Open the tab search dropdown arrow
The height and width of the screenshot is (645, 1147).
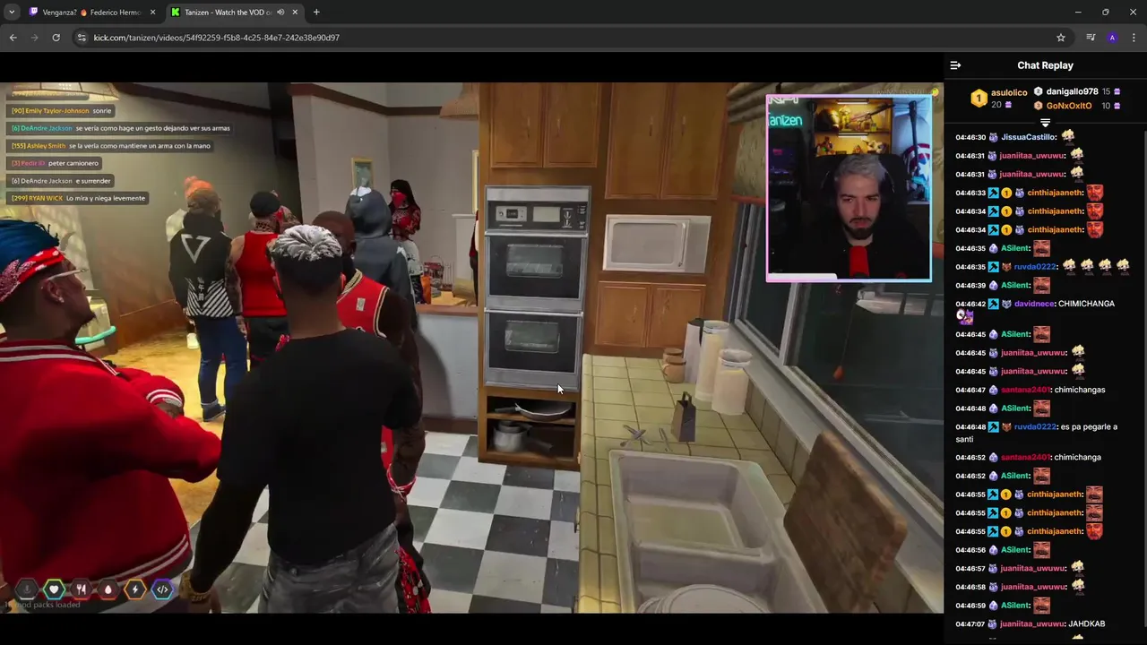(x=11, y=13)
